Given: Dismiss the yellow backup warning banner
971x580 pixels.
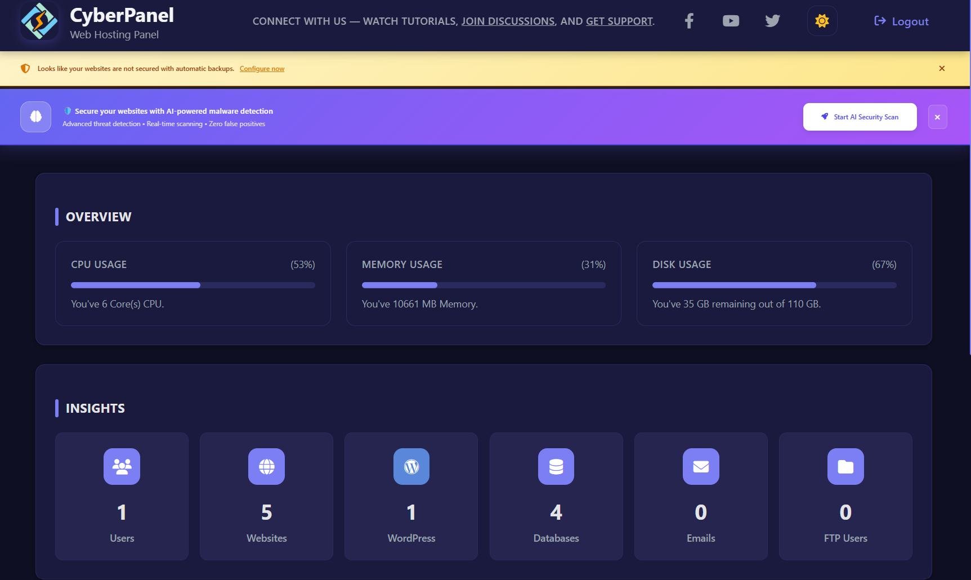Looking at the screenshot, I should (942, 68).
